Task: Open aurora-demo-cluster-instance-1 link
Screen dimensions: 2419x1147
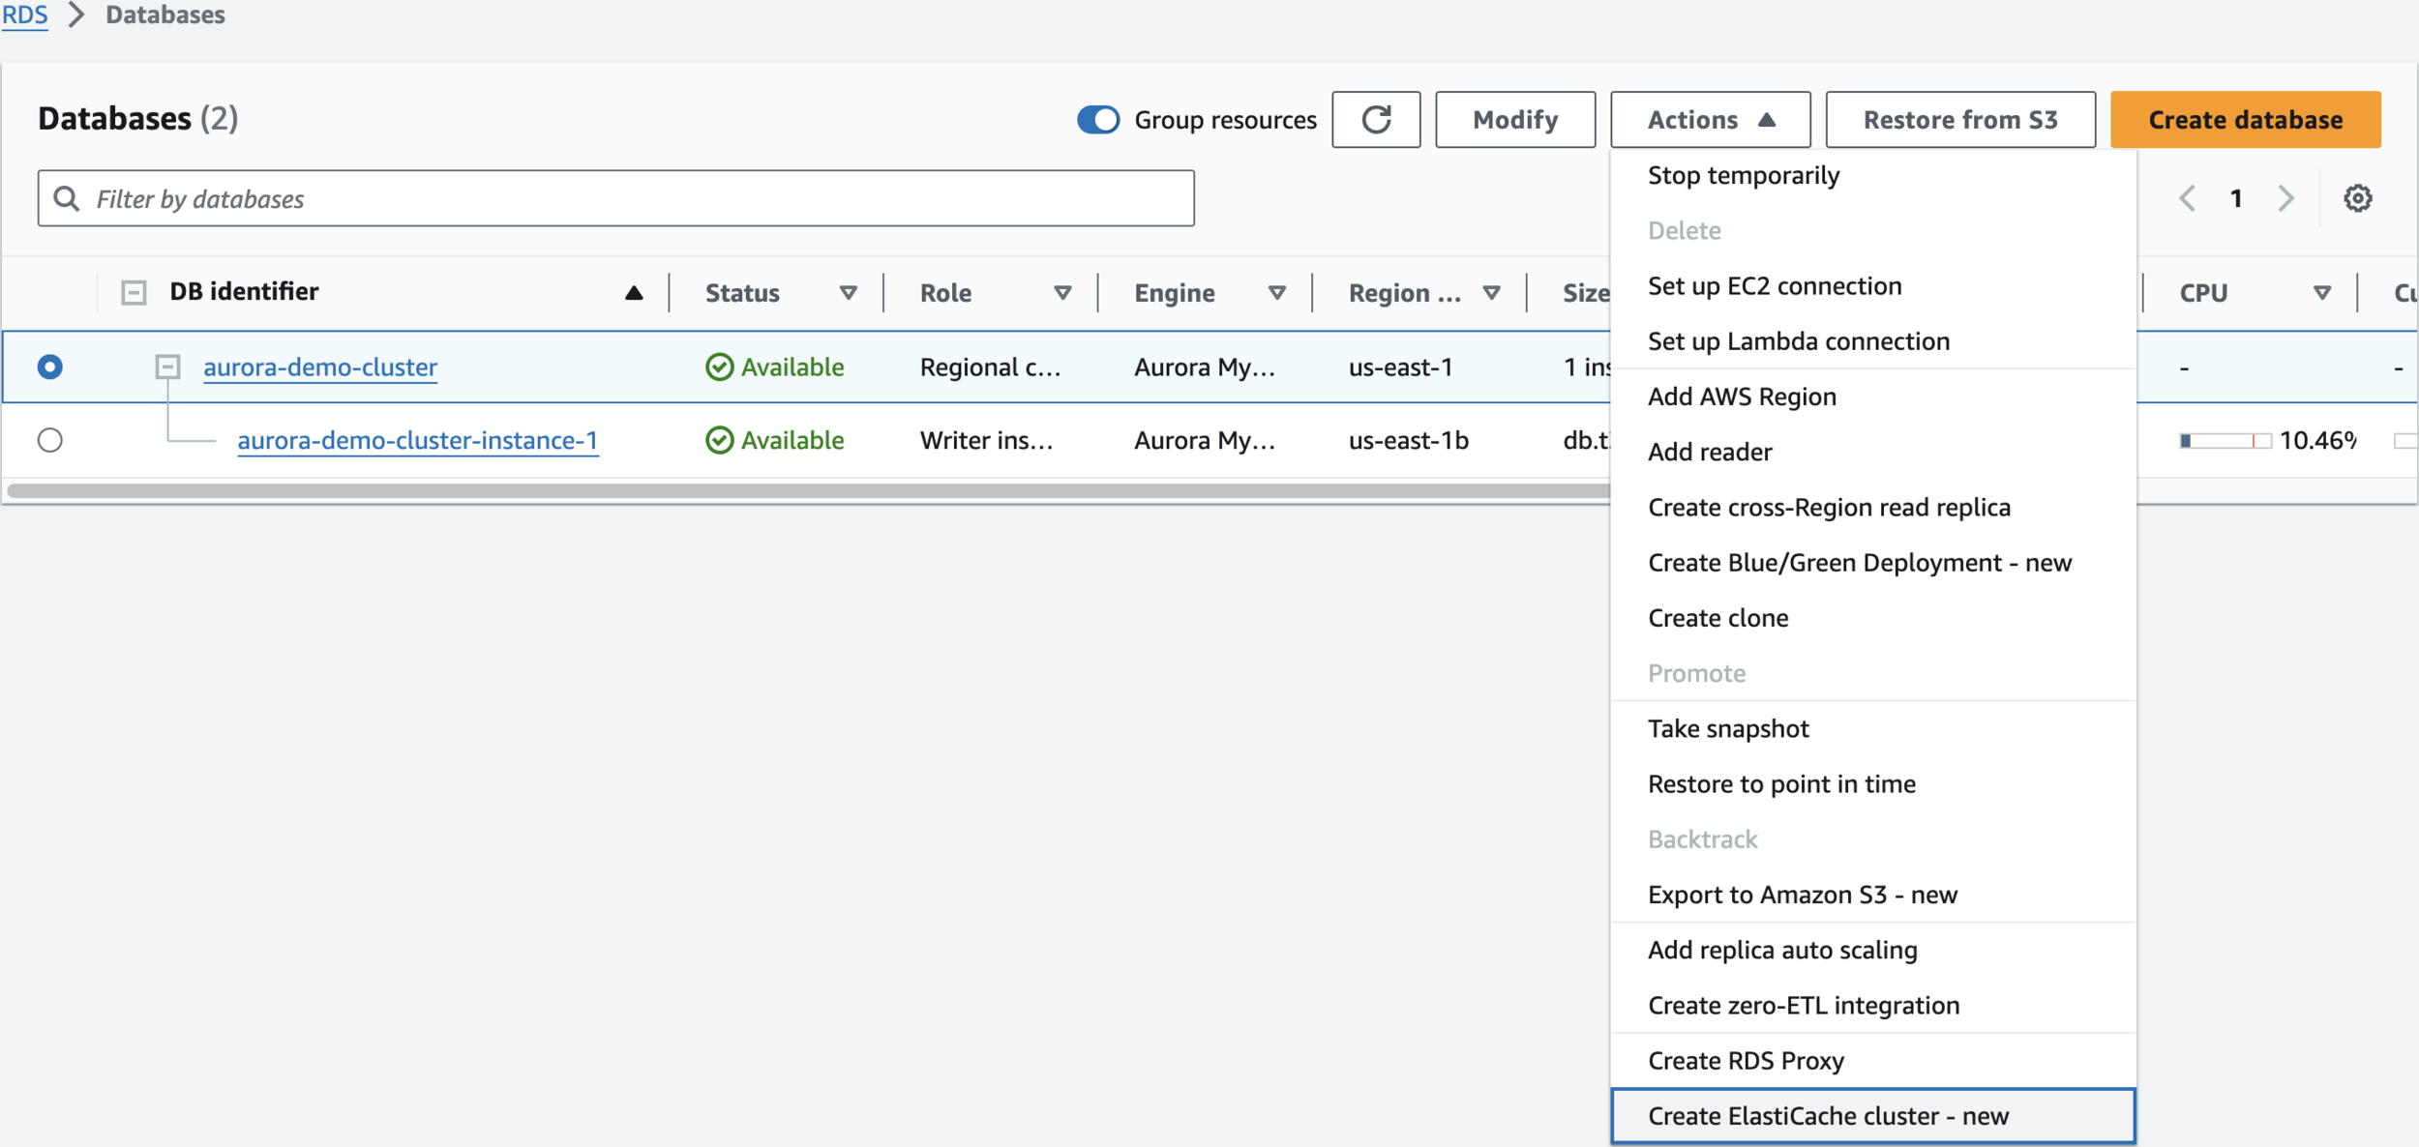Action: 417,440
